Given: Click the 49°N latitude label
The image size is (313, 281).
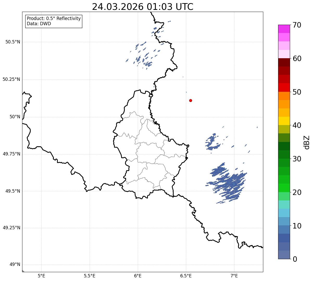Looking at the screenshot, I should click(x=15, y=265).
